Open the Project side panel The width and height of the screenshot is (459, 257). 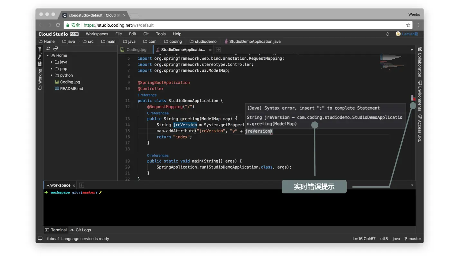coord(40,56)
